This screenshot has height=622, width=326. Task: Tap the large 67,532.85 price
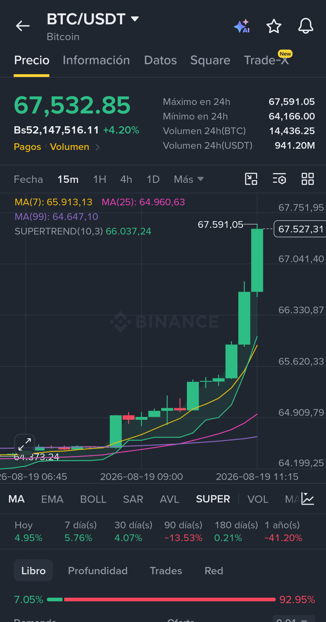click(x=72, y=105)
